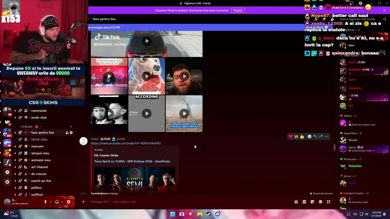Screen dimensions: 390x219
Task: Open microphone input options dropdown
Action: tap(51, 202)
